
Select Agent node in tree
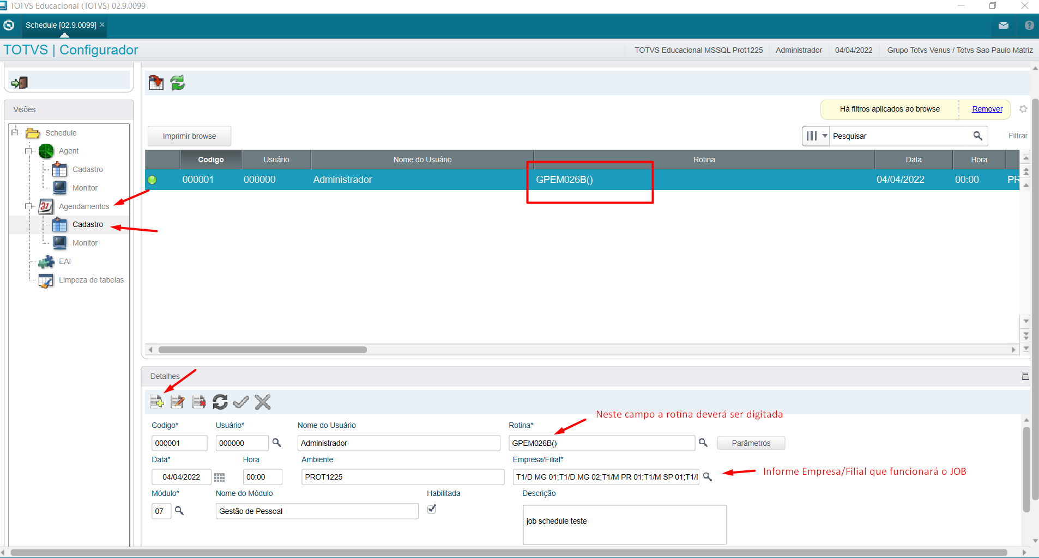tap(68, 151)
